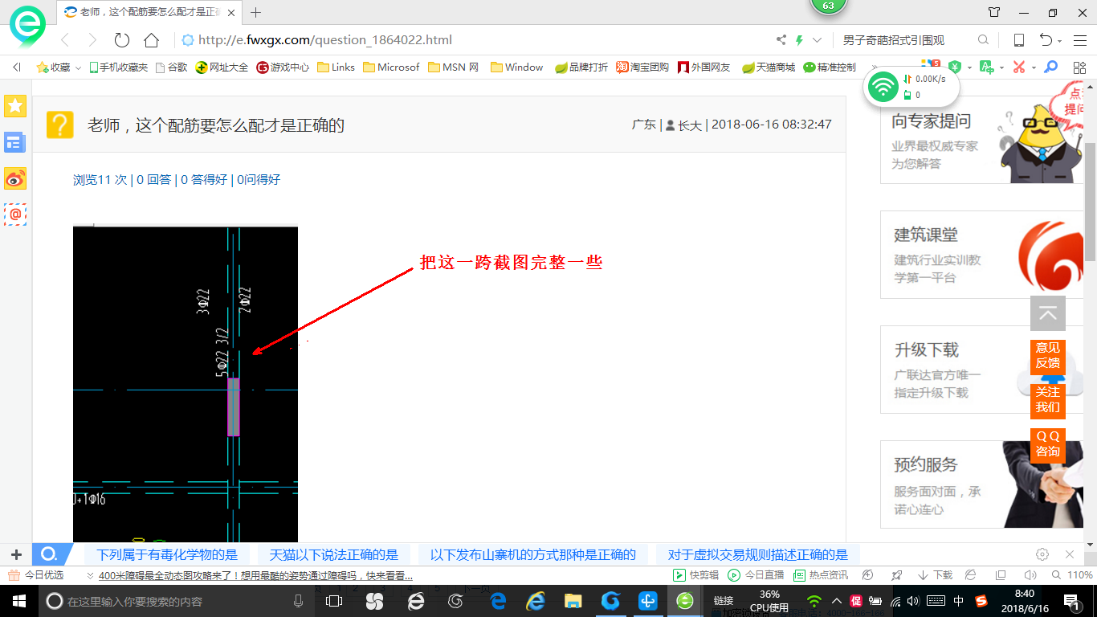Open the 游戏中心 bookmark

click(283, 67)
